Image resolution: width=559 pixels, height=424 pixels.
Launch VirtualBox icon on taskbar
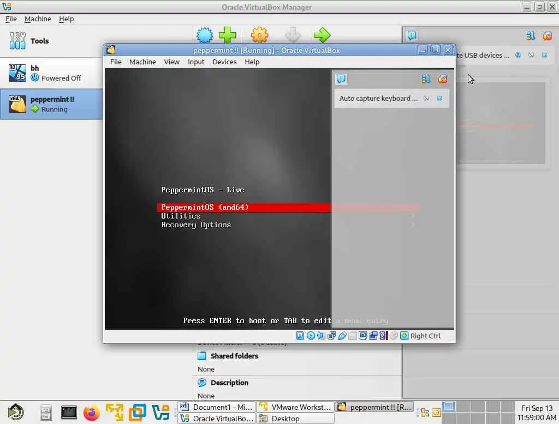(x=161, y=412)
